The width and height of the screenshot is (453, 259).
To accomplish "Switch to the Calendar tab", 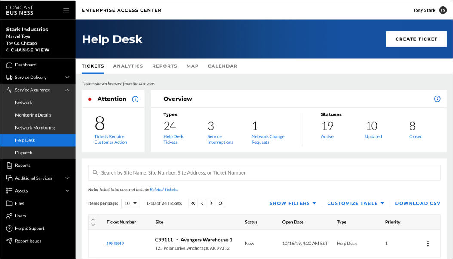I will (x=222, y=66).
